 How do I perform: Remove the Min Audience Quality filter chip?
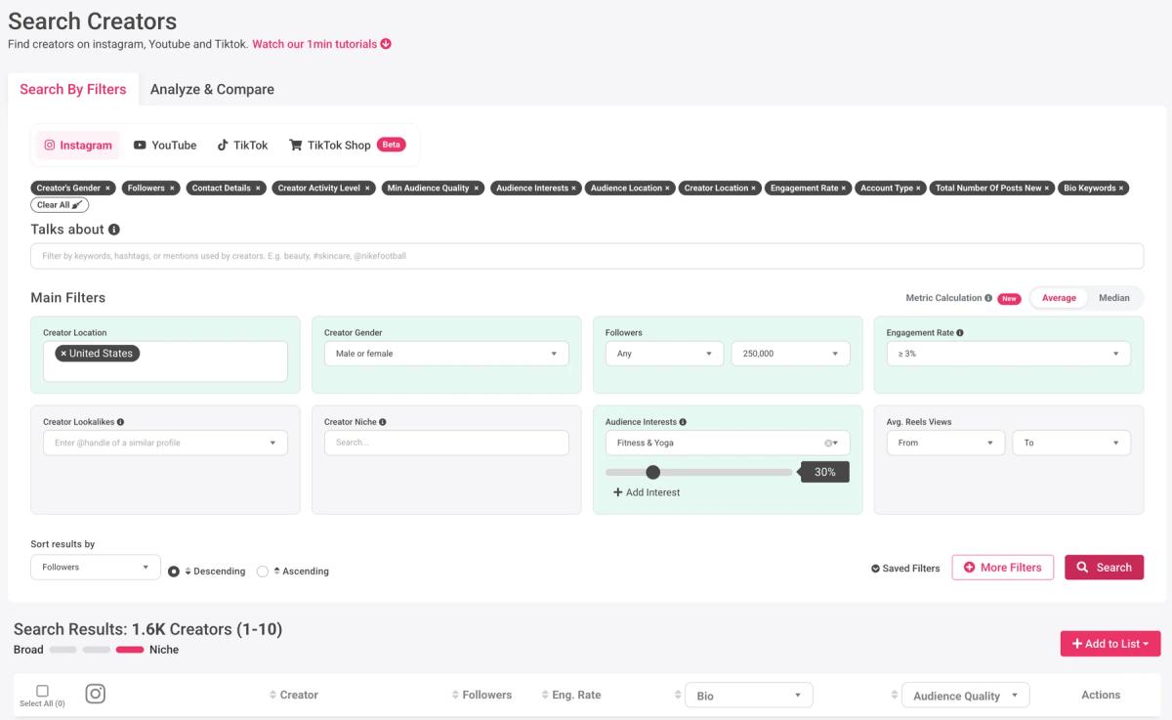[477, 189]
